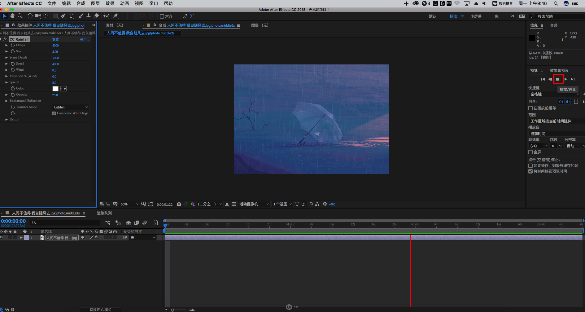Toggle Draft 3D in timeline
Screen dimensions: 585x312
118,223
